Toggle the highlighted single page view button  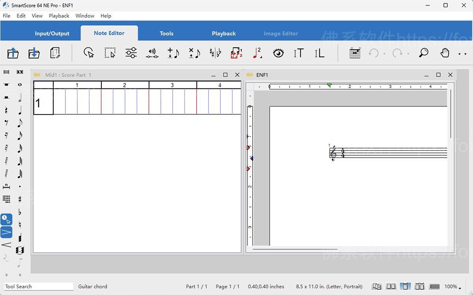coord(405,286)
